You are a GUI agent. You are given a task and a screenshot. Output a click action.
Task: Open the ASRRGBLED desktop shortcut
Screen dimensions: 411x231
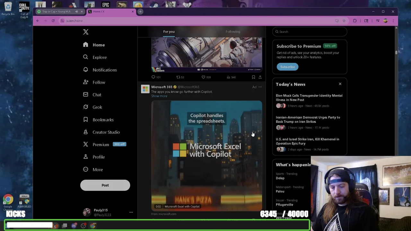click(x=24, y=201)
